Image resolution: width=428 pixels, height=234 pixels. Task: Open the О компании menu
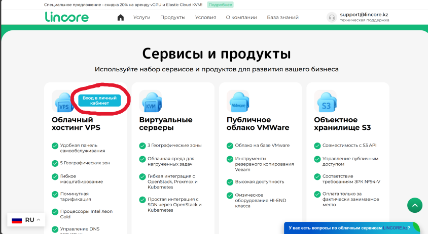coord(241,17)
